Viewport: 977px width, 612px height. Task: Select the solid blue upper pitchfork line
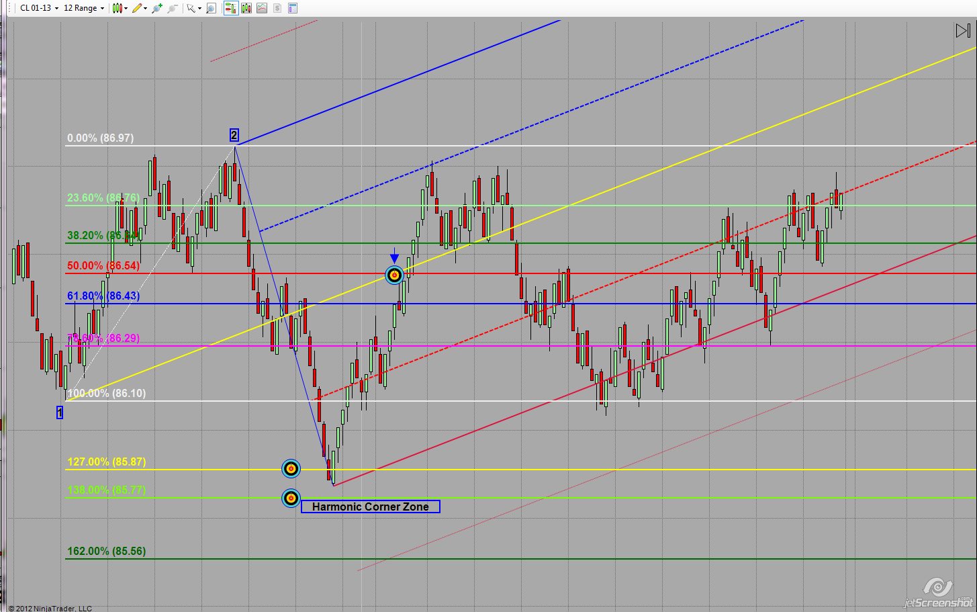click(x=398, y=83)
